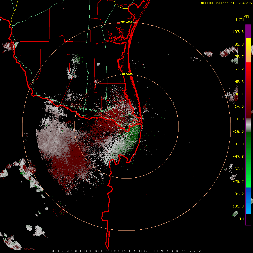Click the 100 NMI range ring label
The image size is (253, 253).
(x=126, y=22)
